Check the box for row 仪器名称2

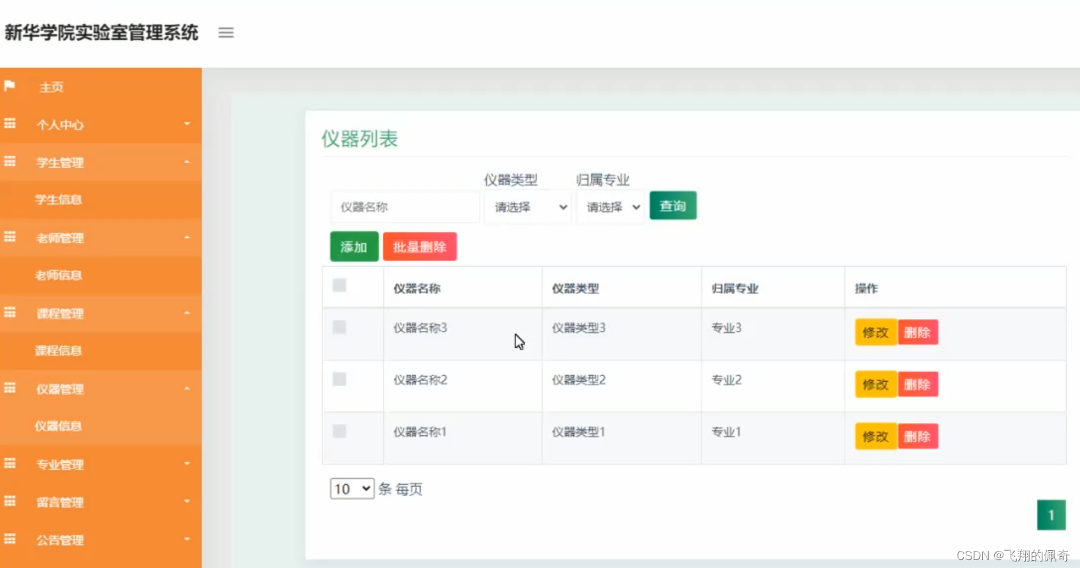[x=340, y=379]
